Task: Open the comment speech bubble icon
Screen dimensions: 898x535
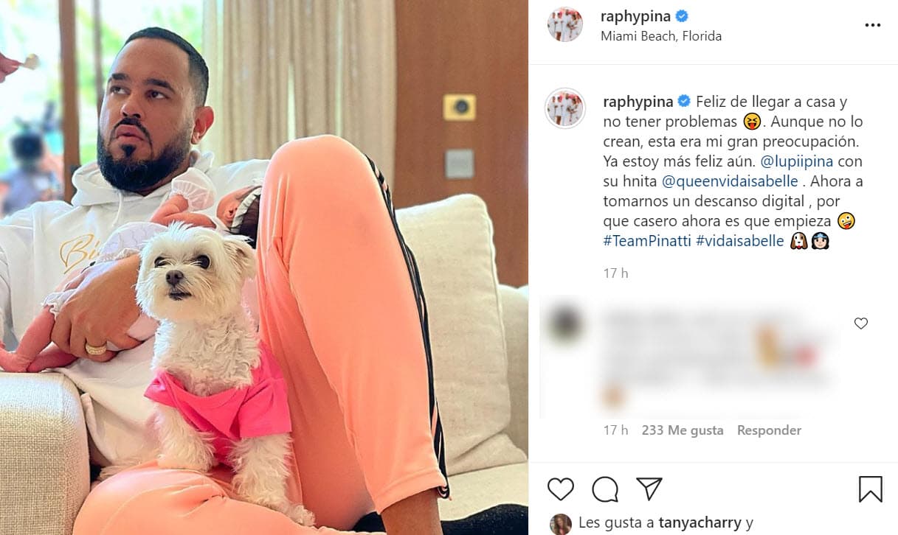Action: tap(605, 489)
